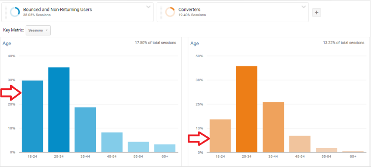Viewport: 371px width, 167px height.
Task: Click the blue 55-64 age bar
Action: click(x=138, y=147)
